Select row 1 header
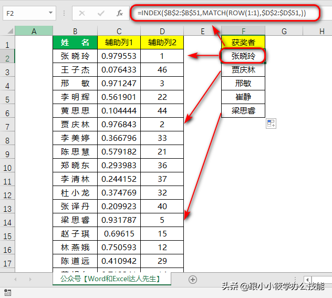This screenshot has width=332, height=298. (7, 43)
